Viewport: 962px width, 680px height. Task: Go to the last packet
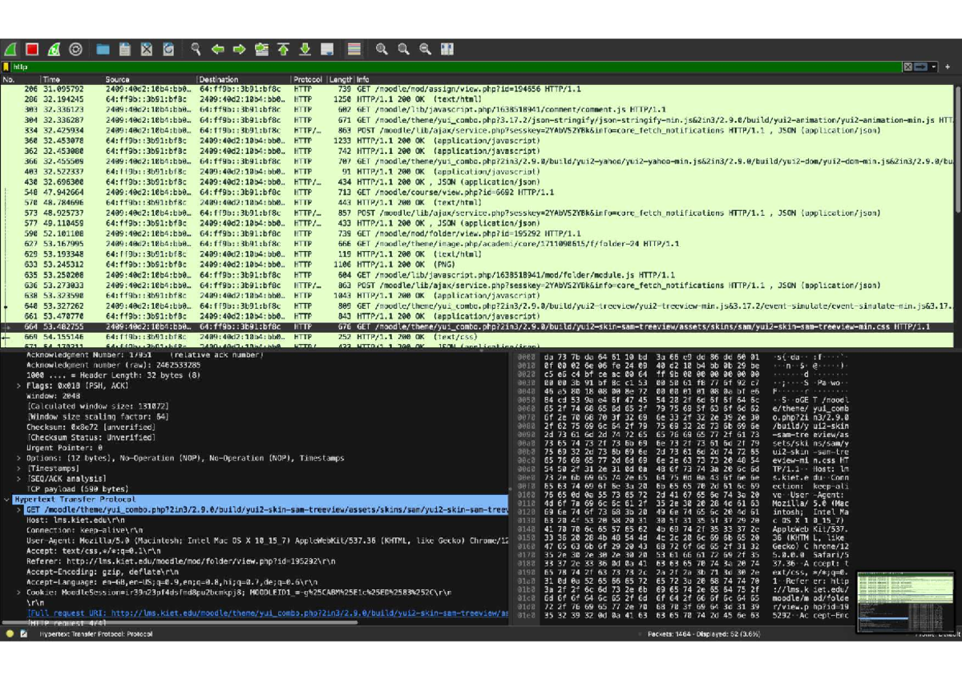coord(305,49)
